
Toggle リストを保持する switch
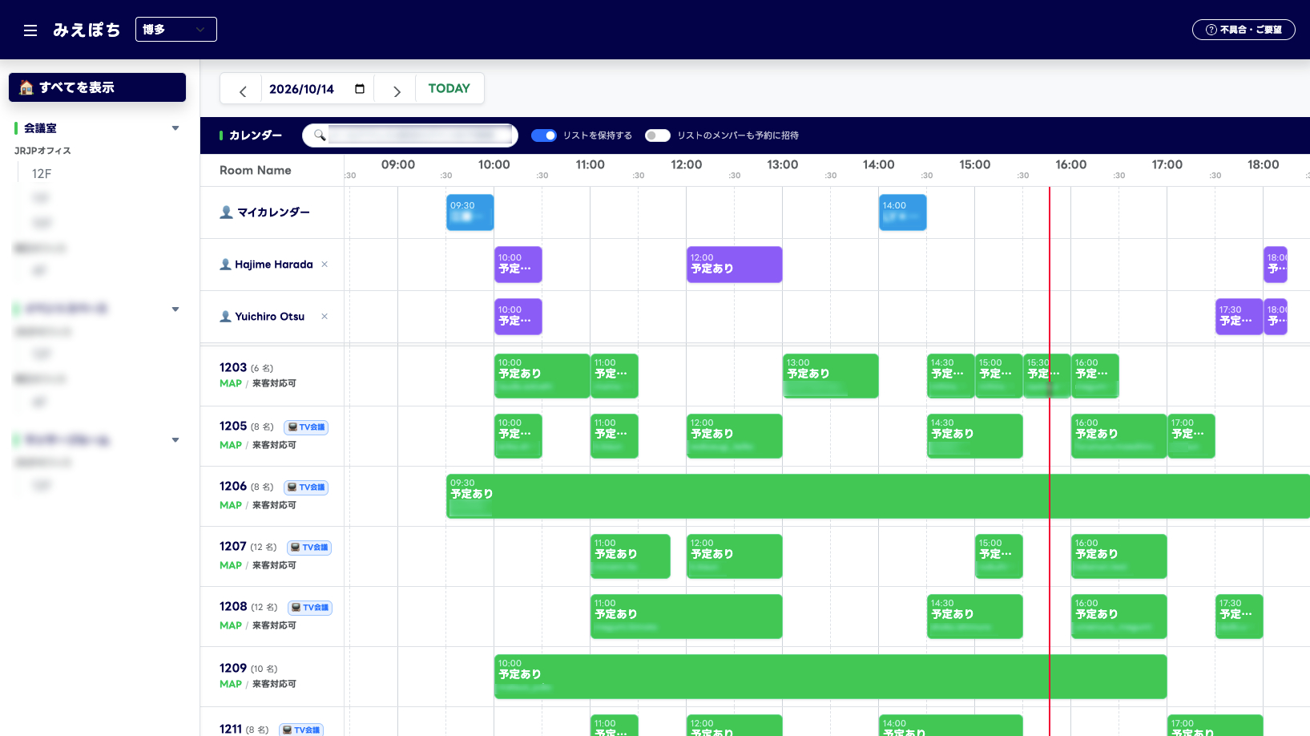coord(544,135)
